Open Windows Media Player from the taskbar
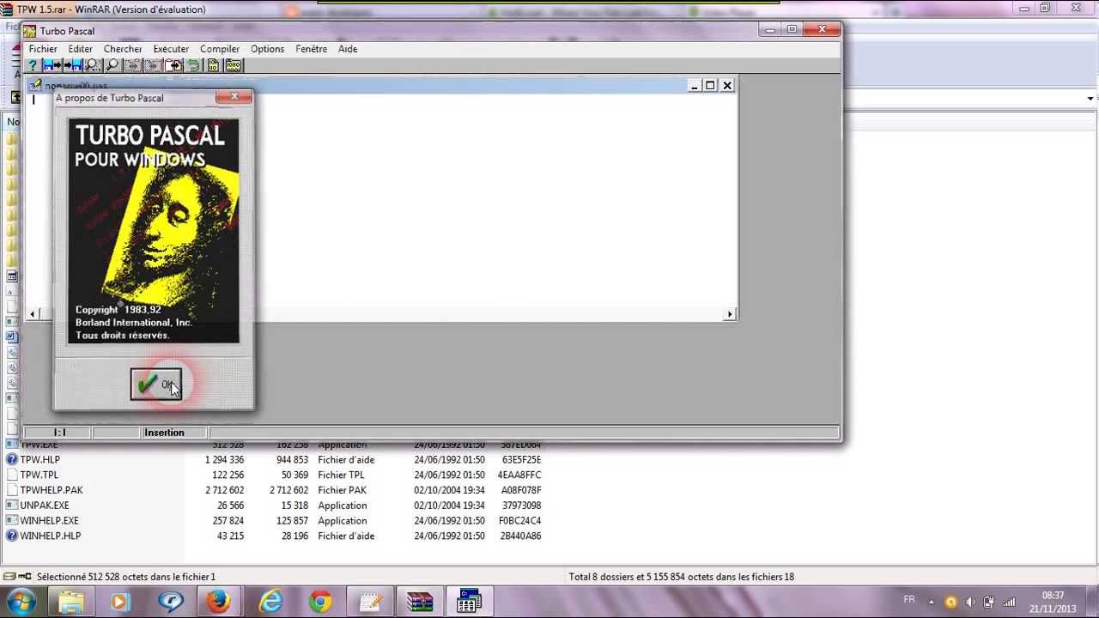 pyautogui.click(x=119, y=603)
